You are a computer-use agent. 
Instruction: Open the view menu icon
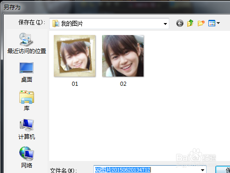point(212,24)
